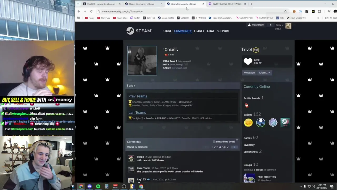
Task: Click the t0niac profile avatar image
Action: pyautogui.click(x=142, y=61)
